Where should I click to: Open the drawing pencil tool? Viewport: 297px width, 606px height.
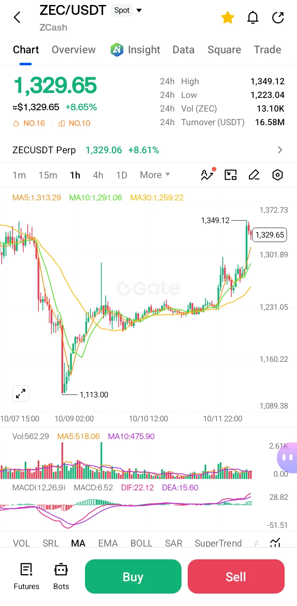[254, 175]
